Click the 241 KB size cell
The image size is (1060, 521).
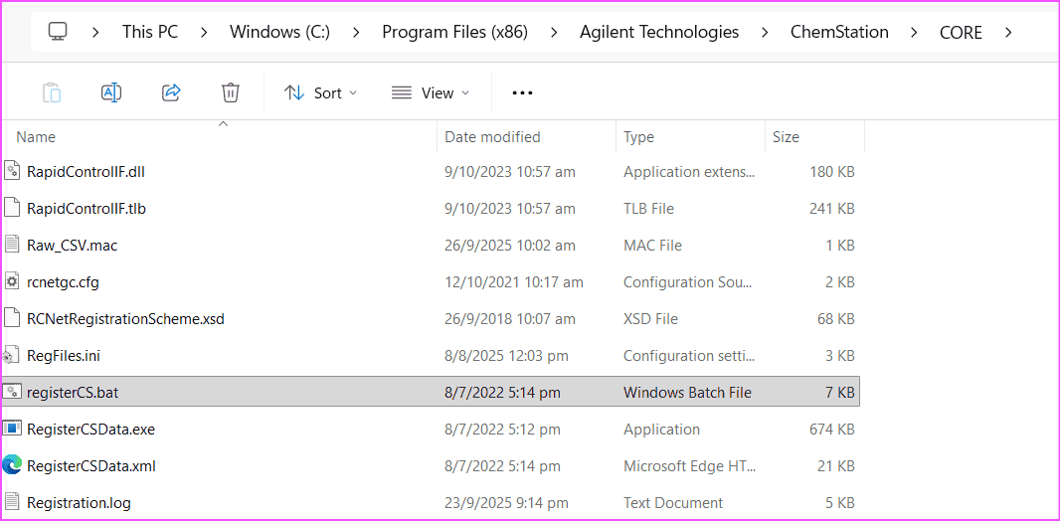click(832, 209)
